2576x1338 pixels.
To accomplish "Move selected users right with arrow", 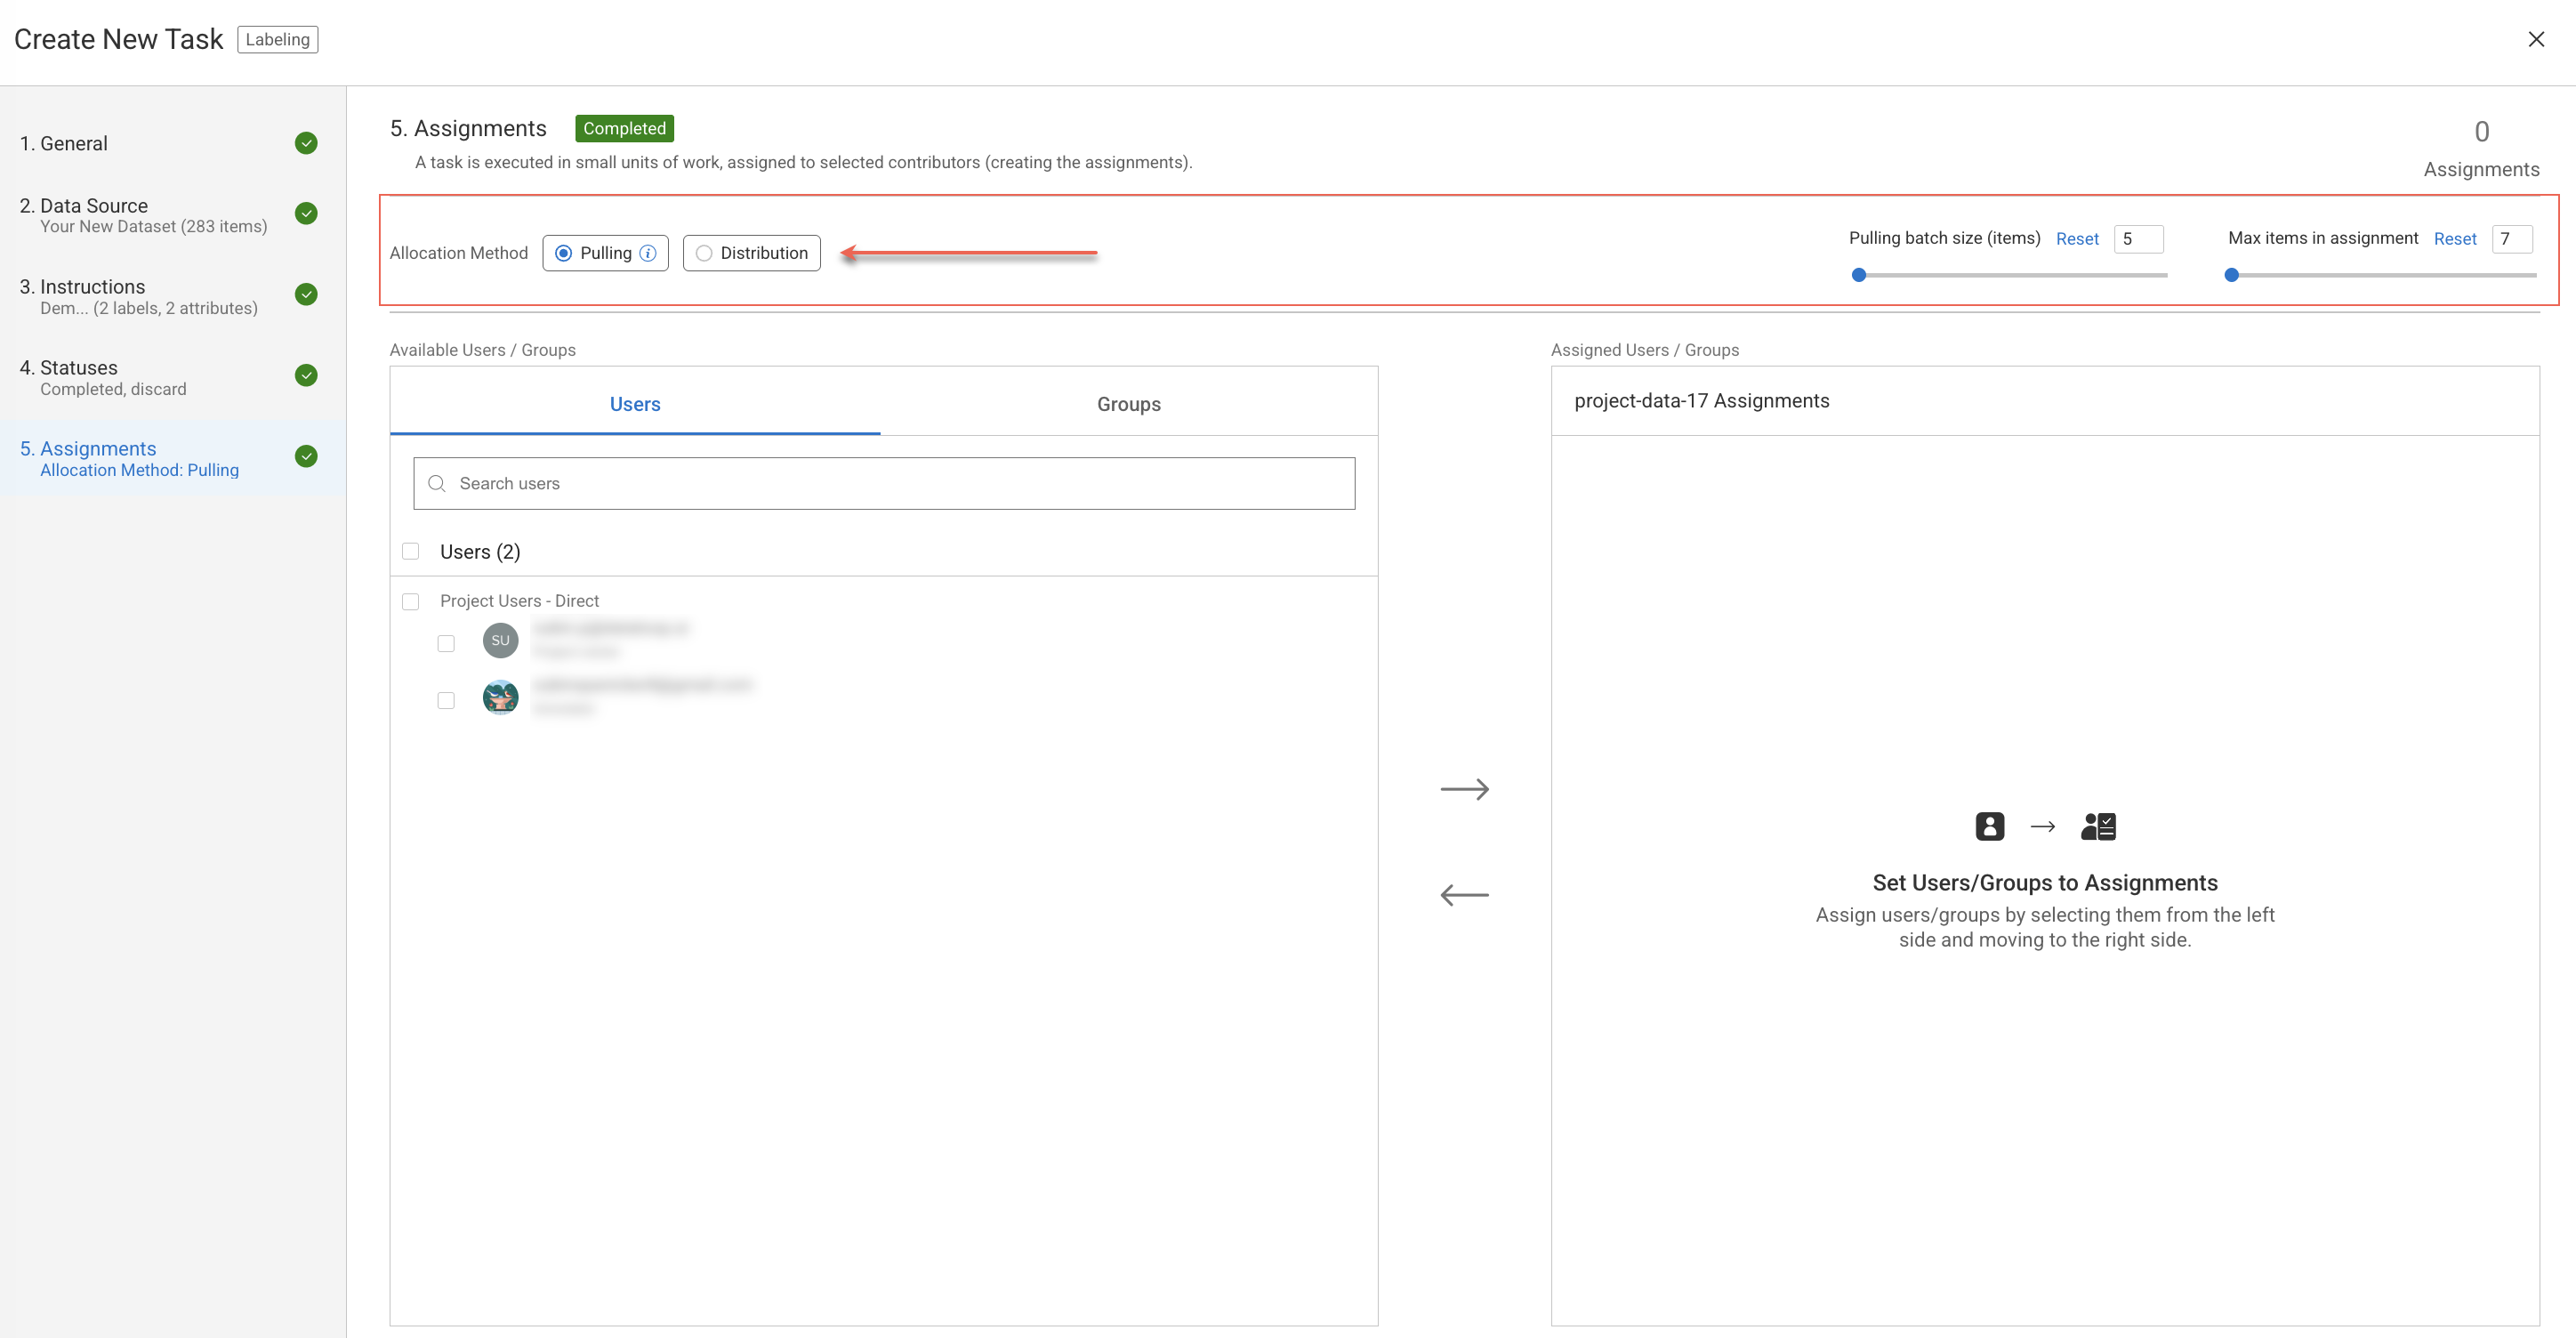I will point(1464,789).
